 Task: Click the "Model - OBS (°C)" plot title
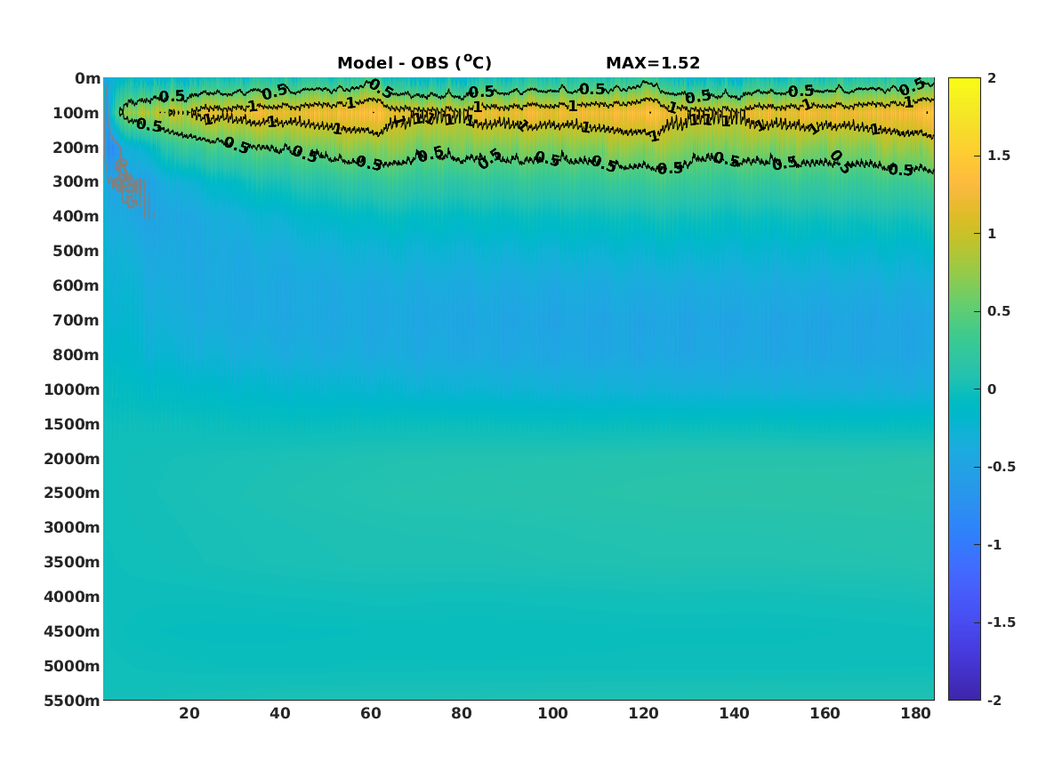click(414, 62)
